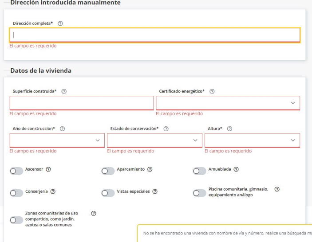Open help icon for Estado de conservación

coord(166,129)
